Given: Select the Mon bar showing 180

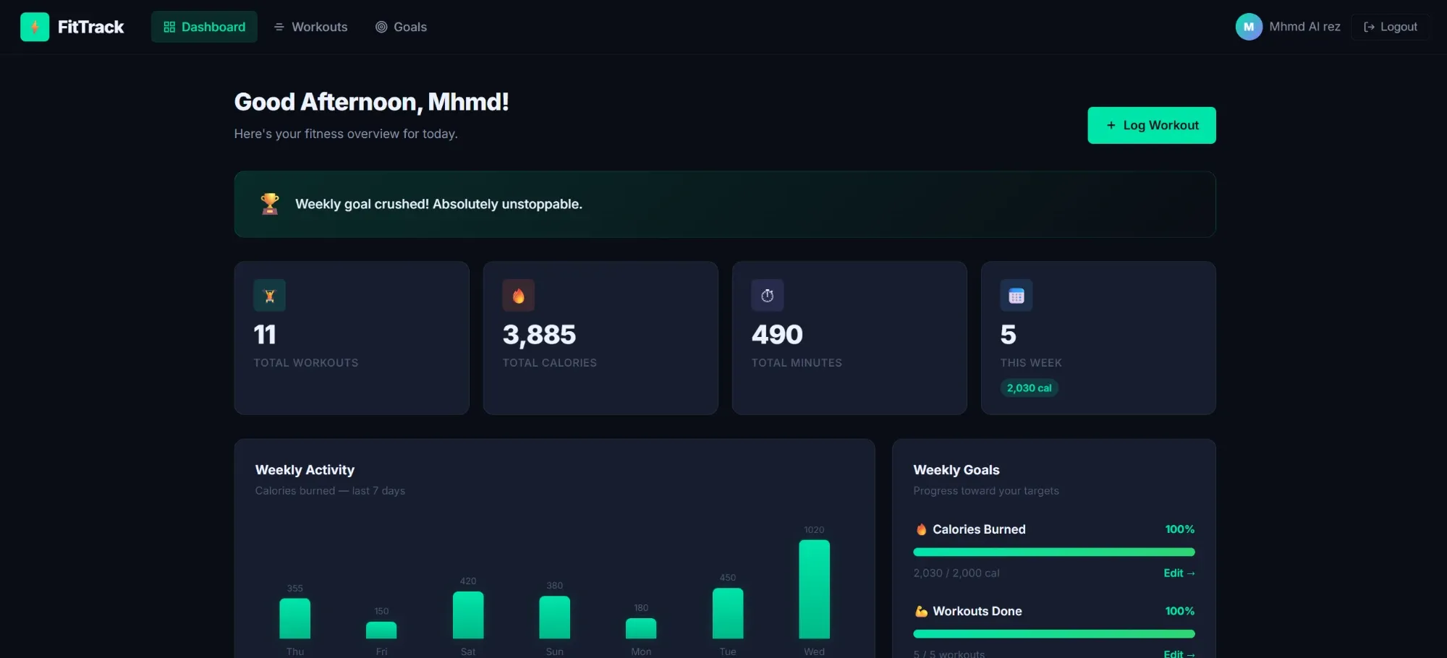Looking at the screenshot, I should [641, 628].
